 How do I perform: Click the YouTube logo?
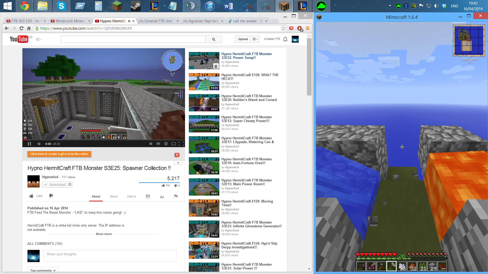point(19,39)
